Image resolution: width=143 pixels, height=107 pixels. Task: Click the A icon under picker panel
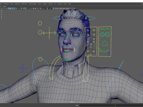tap(89, 55)
